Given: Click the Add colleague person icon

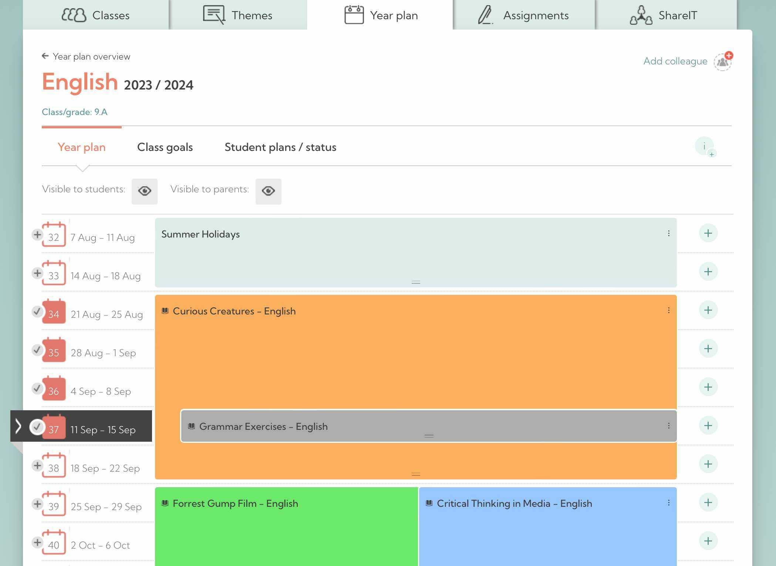Looking at the screenshot, I should pos(723,61).
